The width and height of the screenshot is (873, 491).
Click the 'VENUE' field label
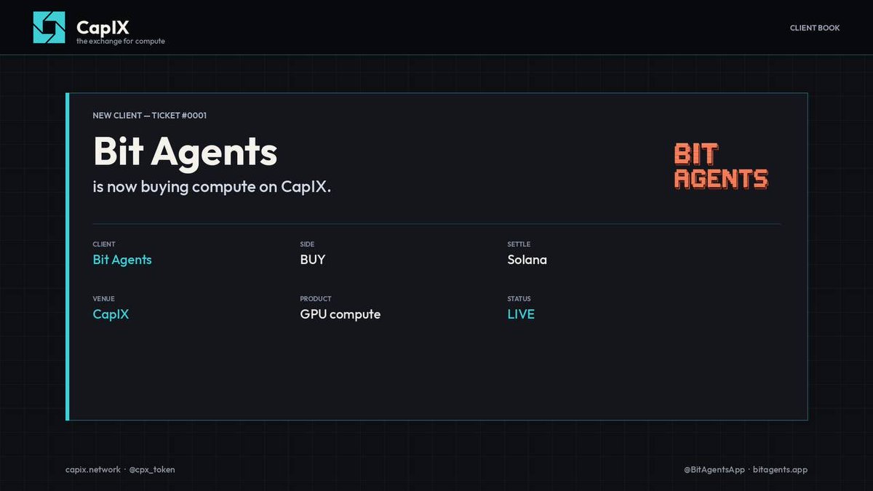tap(103, 299)
